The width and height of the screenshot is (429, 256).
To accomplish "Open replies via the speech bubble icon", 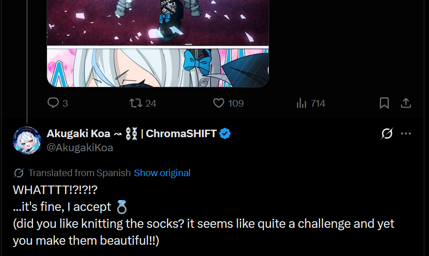I will [x=53, y=103].
